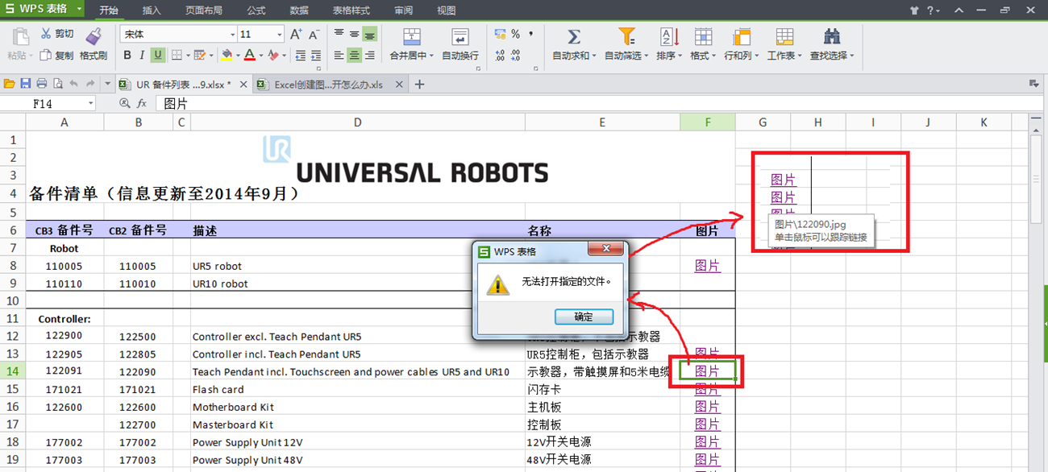Image resolution: width=1048 pixels, height=472 pixels.
Task: Open the 图片 link in row 18
Action: click(x=707, y=441)
